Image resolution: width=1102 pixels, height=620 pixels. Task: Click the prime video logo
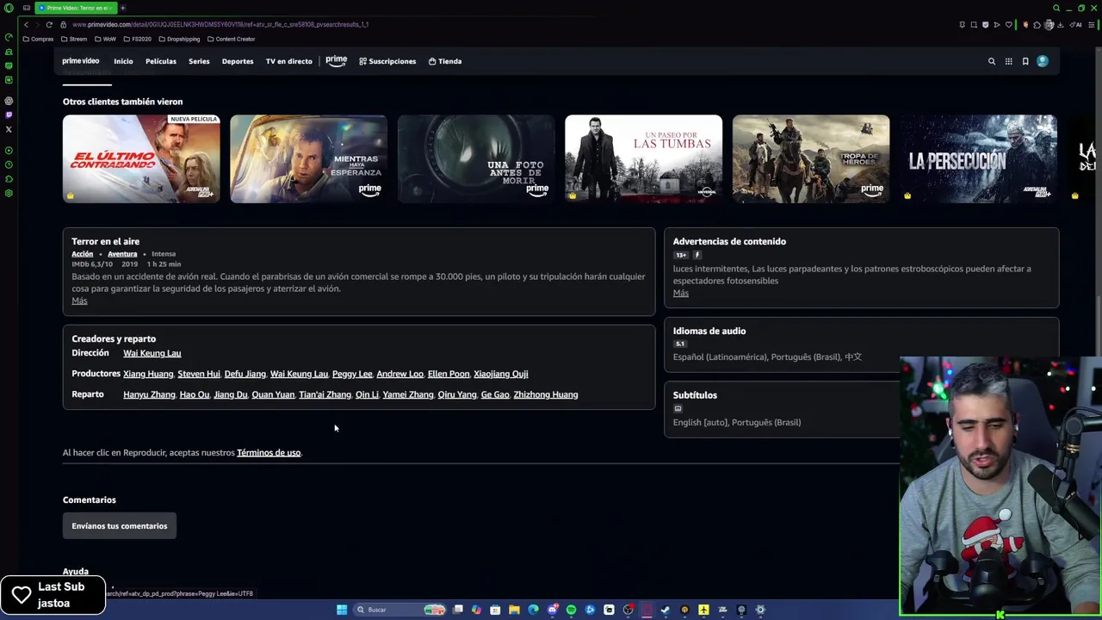(x=81, y=61)
